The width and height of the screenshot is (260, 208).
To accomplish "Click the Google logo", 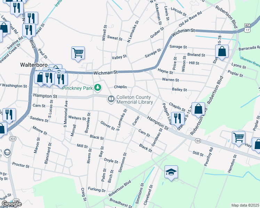I will 11,204.
